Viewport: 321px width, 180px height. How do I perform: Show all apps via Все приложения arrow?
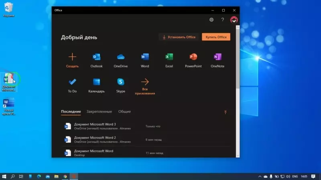point(145,82)
